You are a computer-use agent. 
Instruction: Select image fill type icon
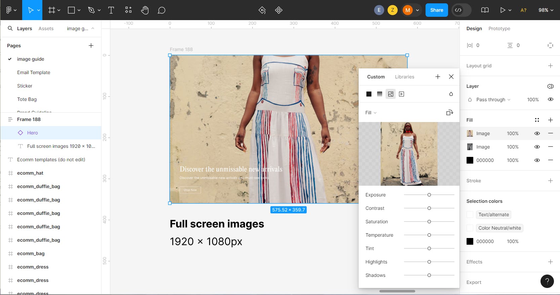[391, 94]
